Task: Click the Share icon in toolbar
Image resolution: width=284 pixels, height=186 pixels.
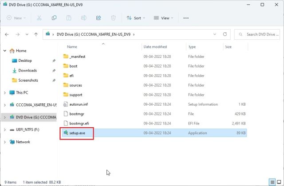Action: (99, 18)
